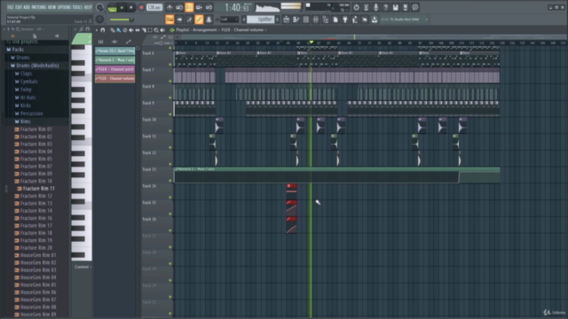Click the Arrangement breadcrumb in playlist title
This screenshot has width=568, height=319.
[205, 30]
